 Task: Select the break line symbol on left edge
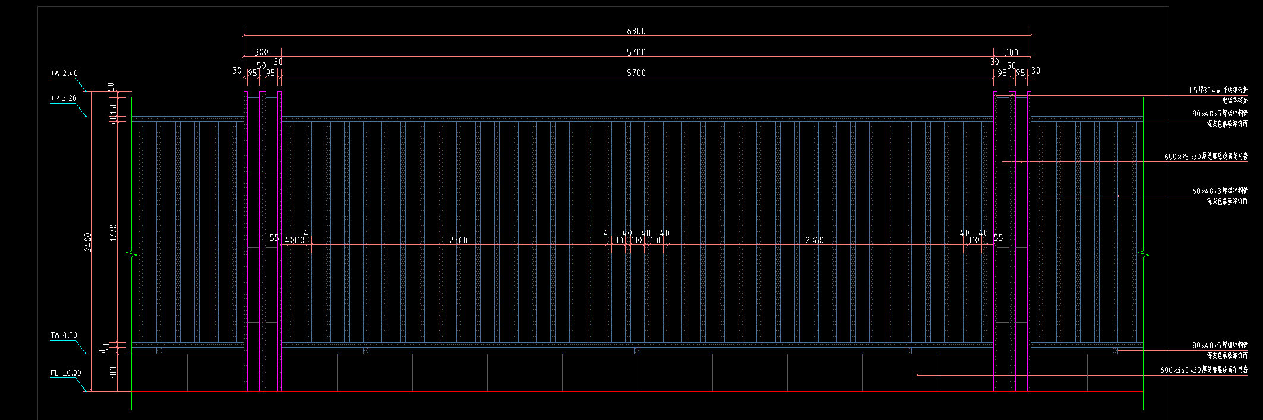point(132,254)
